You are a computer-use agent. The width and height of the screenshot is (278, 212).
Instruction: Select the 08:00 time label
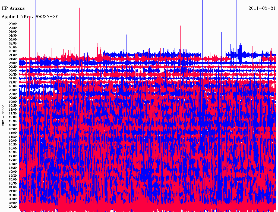[13, 86]
